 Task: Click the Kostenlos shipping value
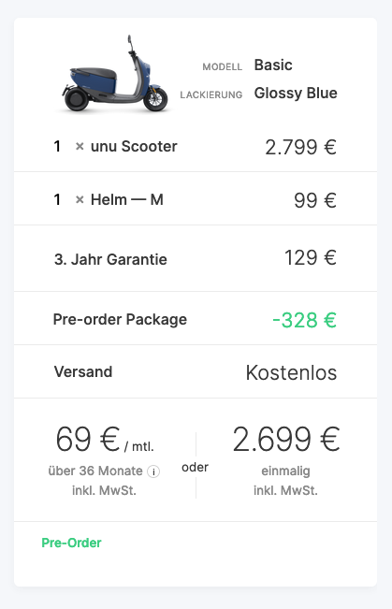pyautogui.click(x=291, y=373)
